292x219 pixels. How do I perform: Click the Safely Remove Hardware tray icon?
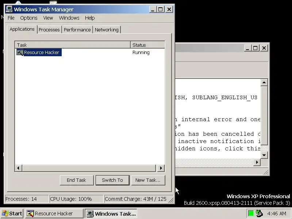(259, 213)
